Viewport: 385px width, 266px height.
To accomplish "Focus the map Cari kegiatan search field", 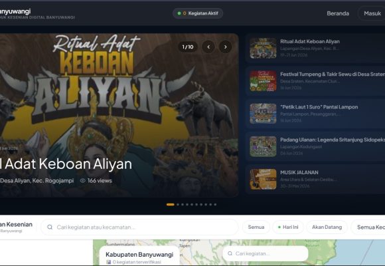I will pyautogui.click(x=266, y=253).
